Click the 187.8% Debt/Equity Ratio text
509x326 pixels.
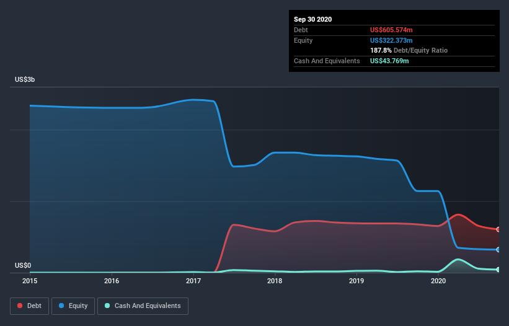coord(409,50)
